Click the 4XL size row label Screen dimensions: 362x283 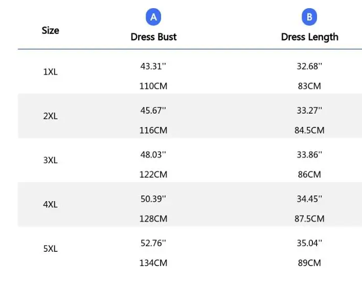(50, 205)
